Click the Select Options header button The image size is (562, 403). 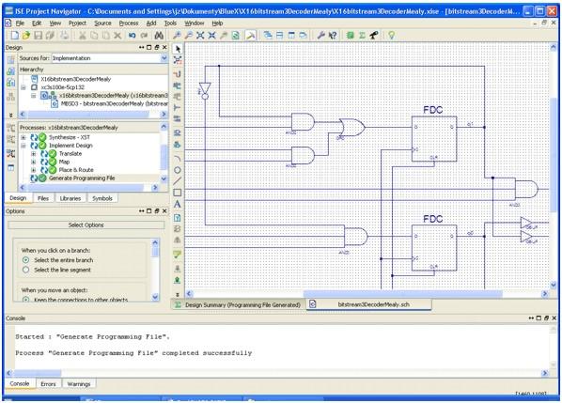[86, 225]
